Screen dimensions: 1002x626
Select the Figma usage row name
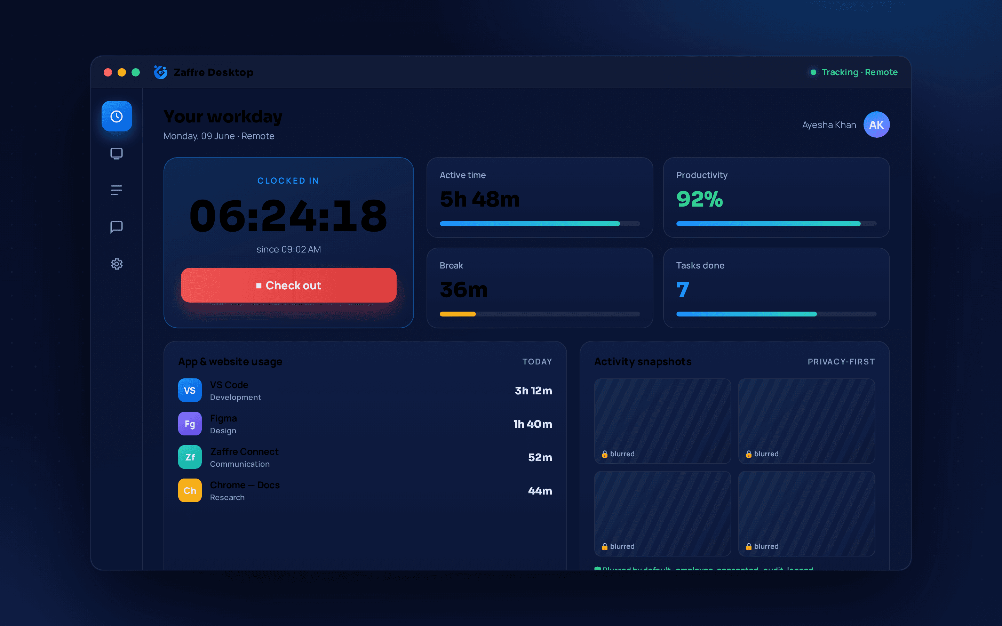[223, 418]
